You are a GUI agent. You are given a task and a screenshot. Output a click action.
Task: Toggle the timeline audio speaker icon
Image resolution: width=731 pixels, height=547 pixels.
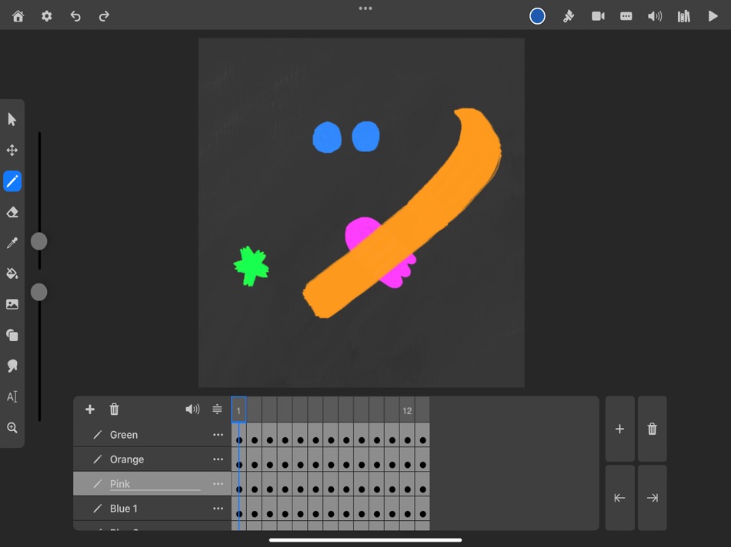tap(192, 409)
